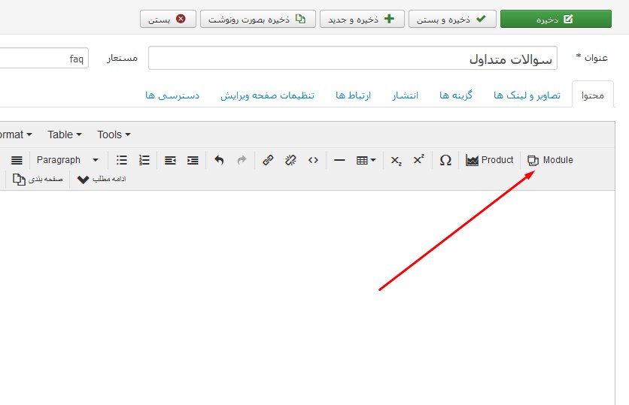The height and width of the screenshot is (405, 629).
Task: Open the انتشار publishing tab
Action: coord(405,95)
